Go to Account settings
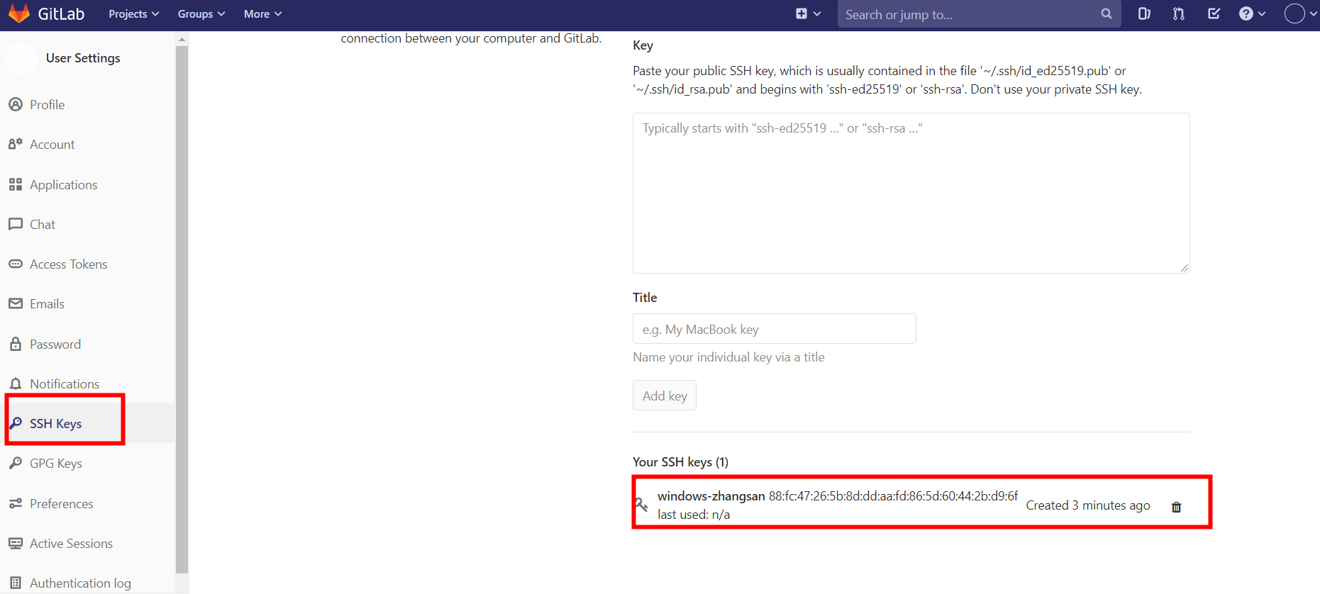The image size is (1320, 594). click(52, 145)
